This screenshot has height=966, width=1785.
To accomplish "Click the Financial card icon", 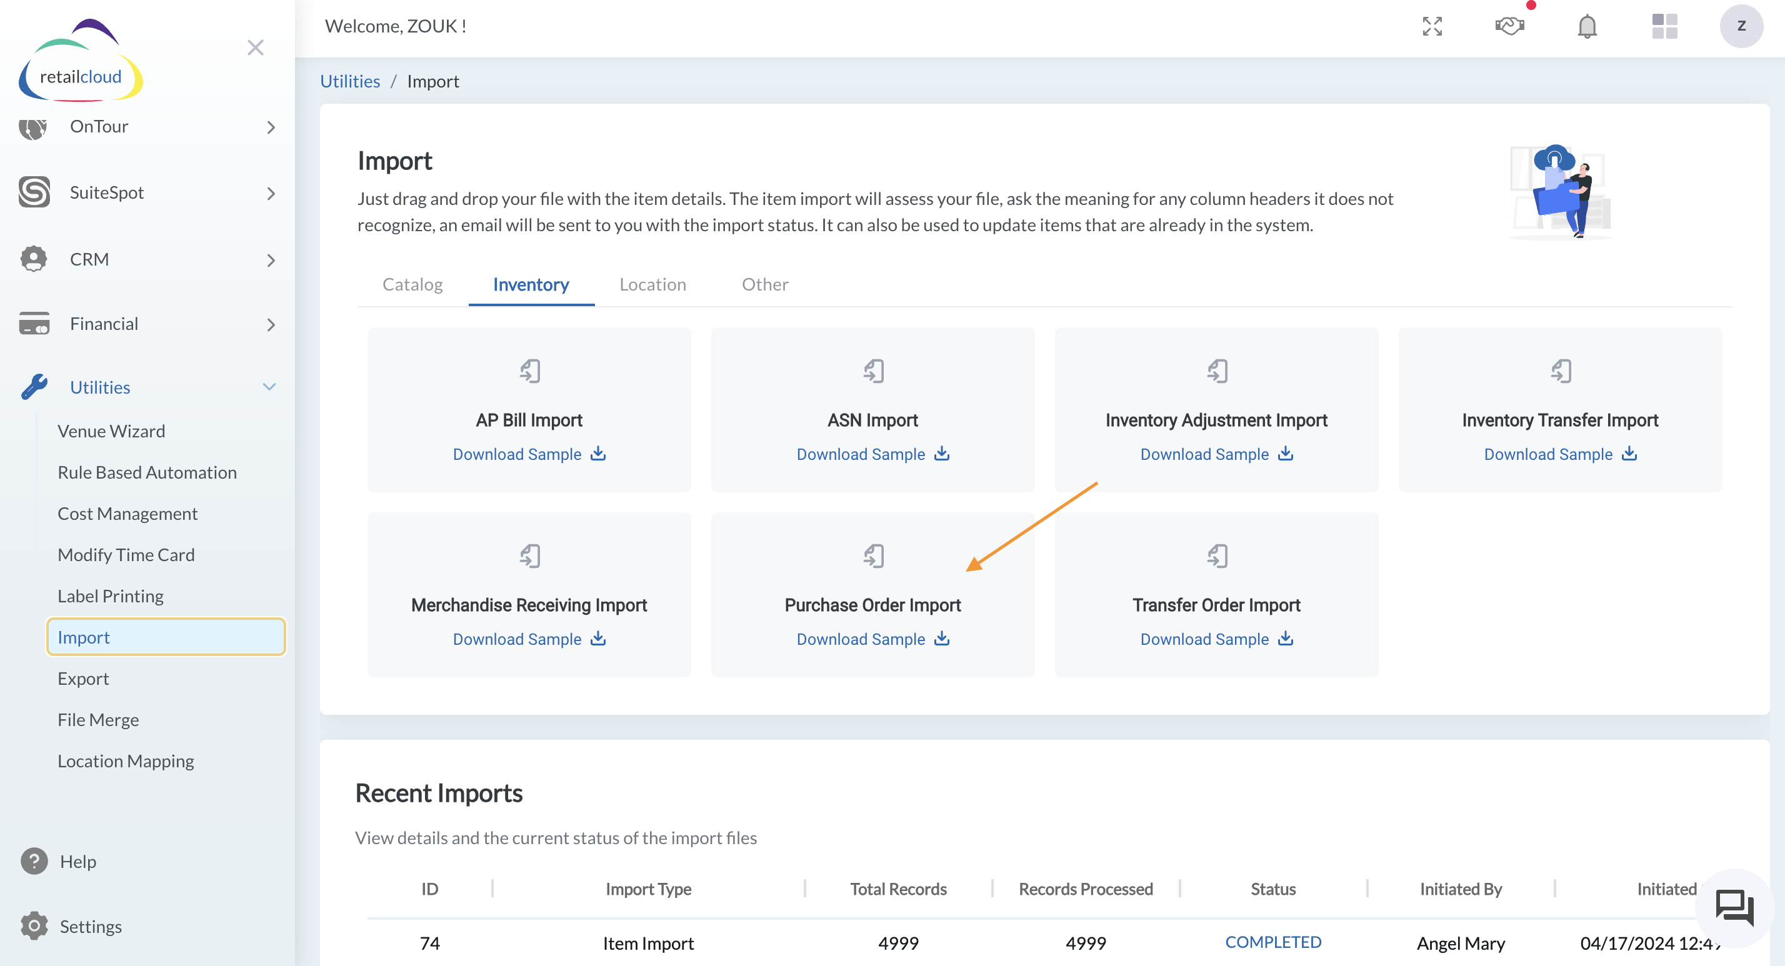I will tap(34, 323).
